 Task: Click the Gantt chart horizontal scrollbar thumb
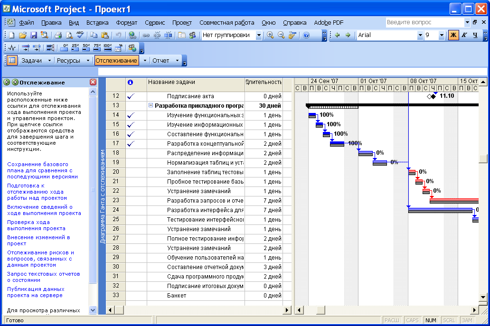pyautogui.click(x=320, y=310)
